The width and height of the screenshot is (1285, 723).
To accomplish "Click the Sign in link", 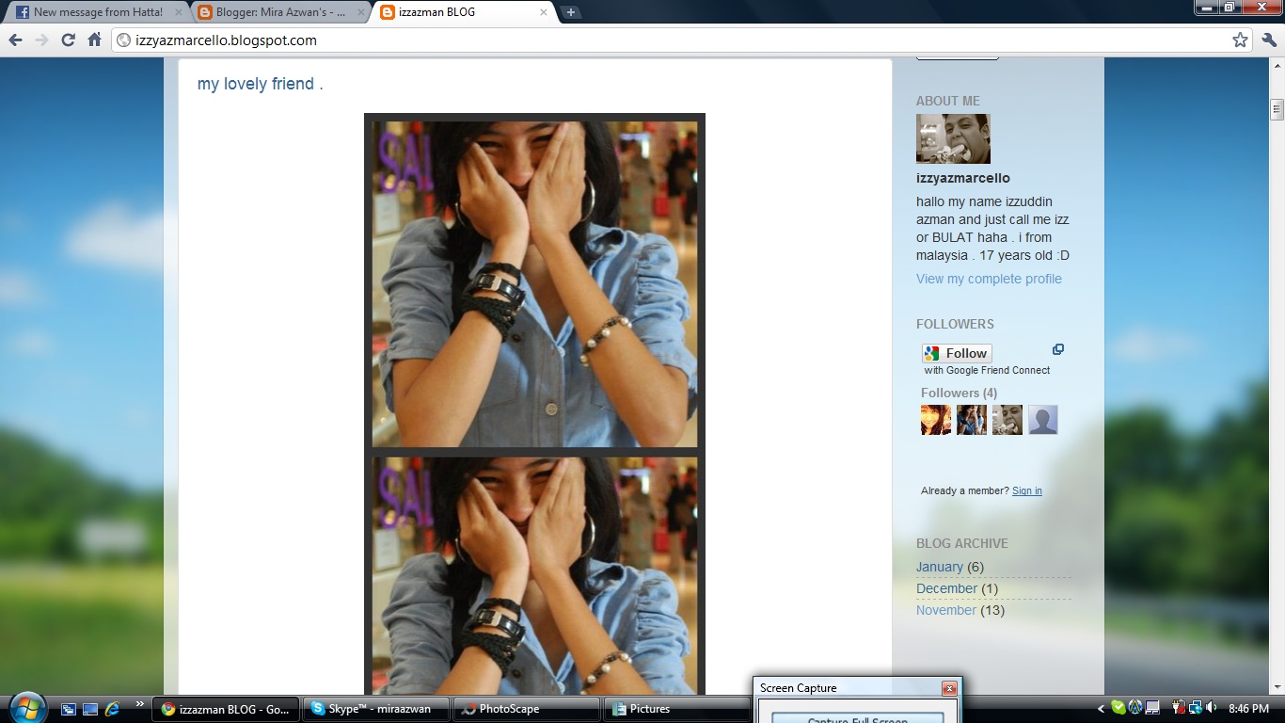I will pos(1027,490).
